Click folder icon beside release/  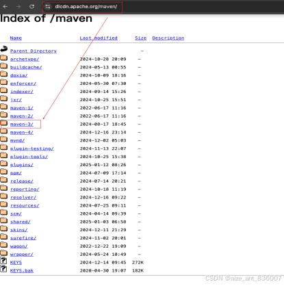coord(4,179)
